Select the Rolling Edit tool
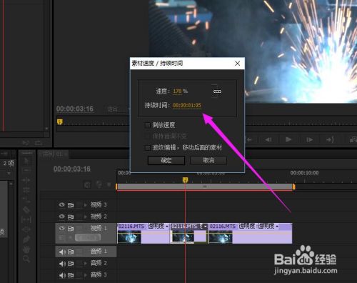The image size is (357, 283). [26, 190]
